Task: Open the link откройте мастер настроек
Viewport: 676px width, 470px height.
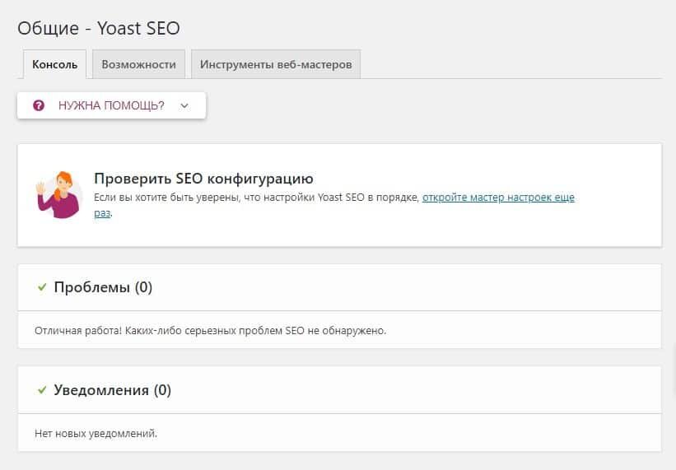Action: (x=498, y=198)
